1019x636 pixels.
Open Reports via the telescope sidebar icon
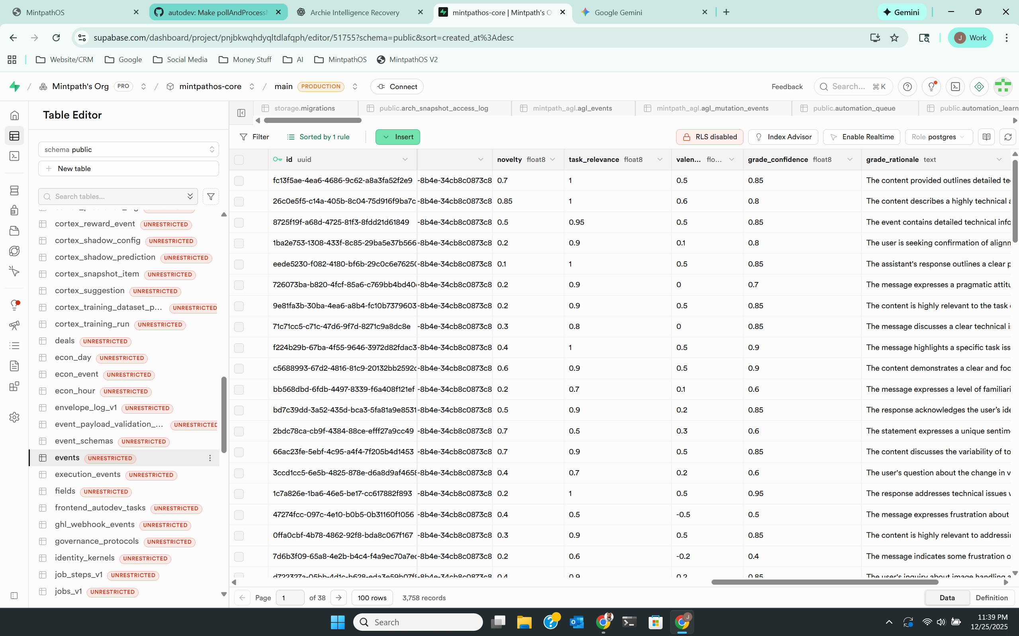click(14, 325)
